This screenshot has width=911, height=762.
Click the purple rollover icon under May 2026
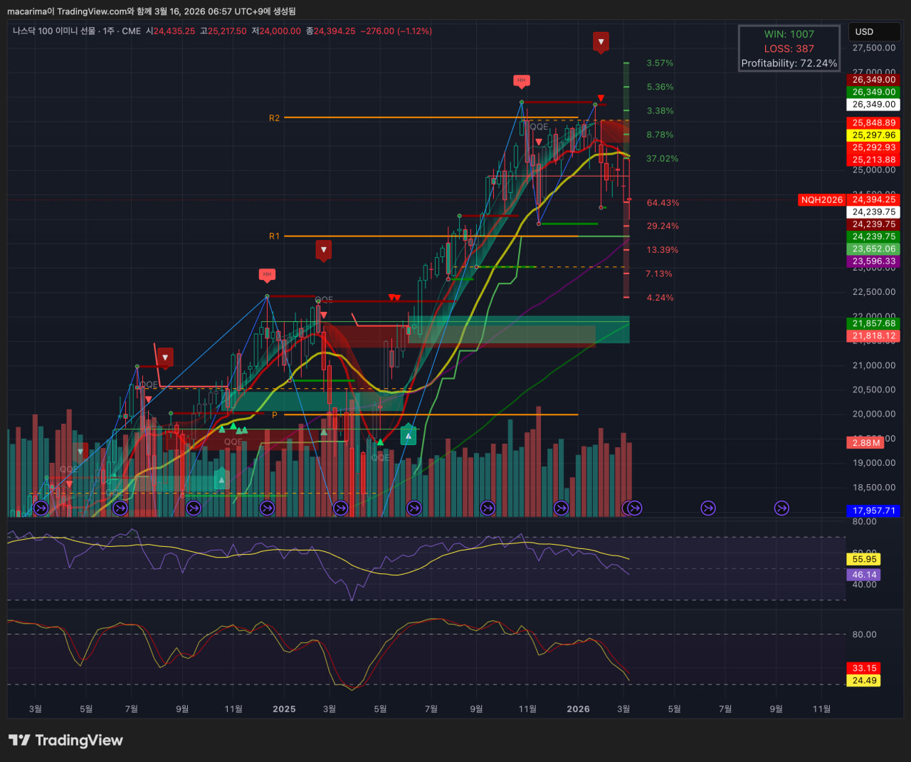point(707,508)
